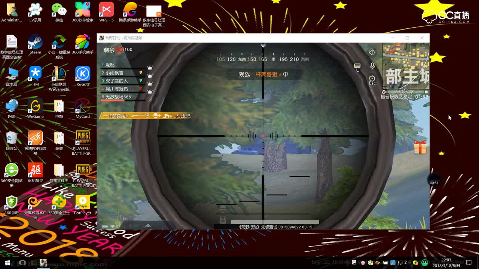
Task: Open the 天翼校园客户端 shortcut
Action: [35, 208]
